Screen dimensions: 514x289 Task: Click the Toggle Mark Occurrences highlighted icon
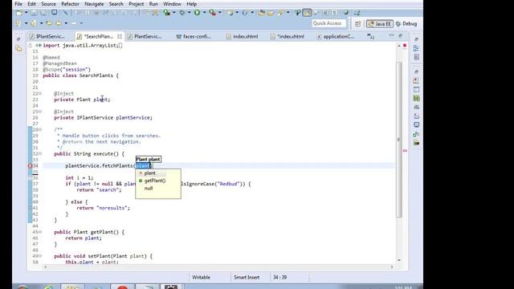click(x=307, y=13)
